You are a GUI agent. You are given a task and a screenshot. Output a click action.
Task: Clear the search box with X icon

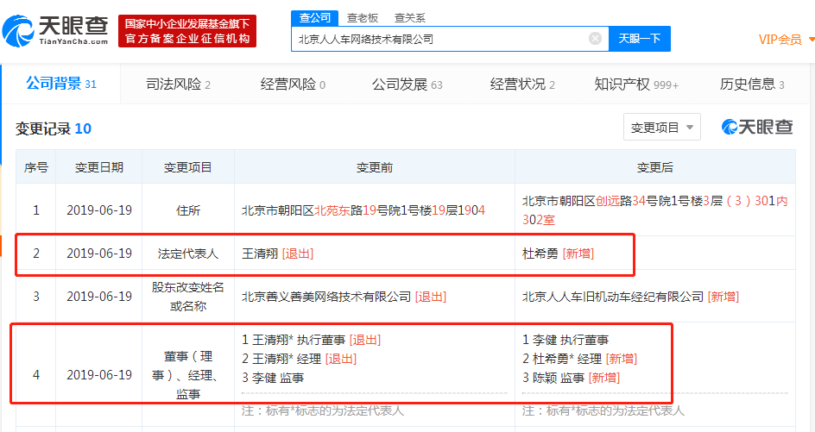[595, 39]
